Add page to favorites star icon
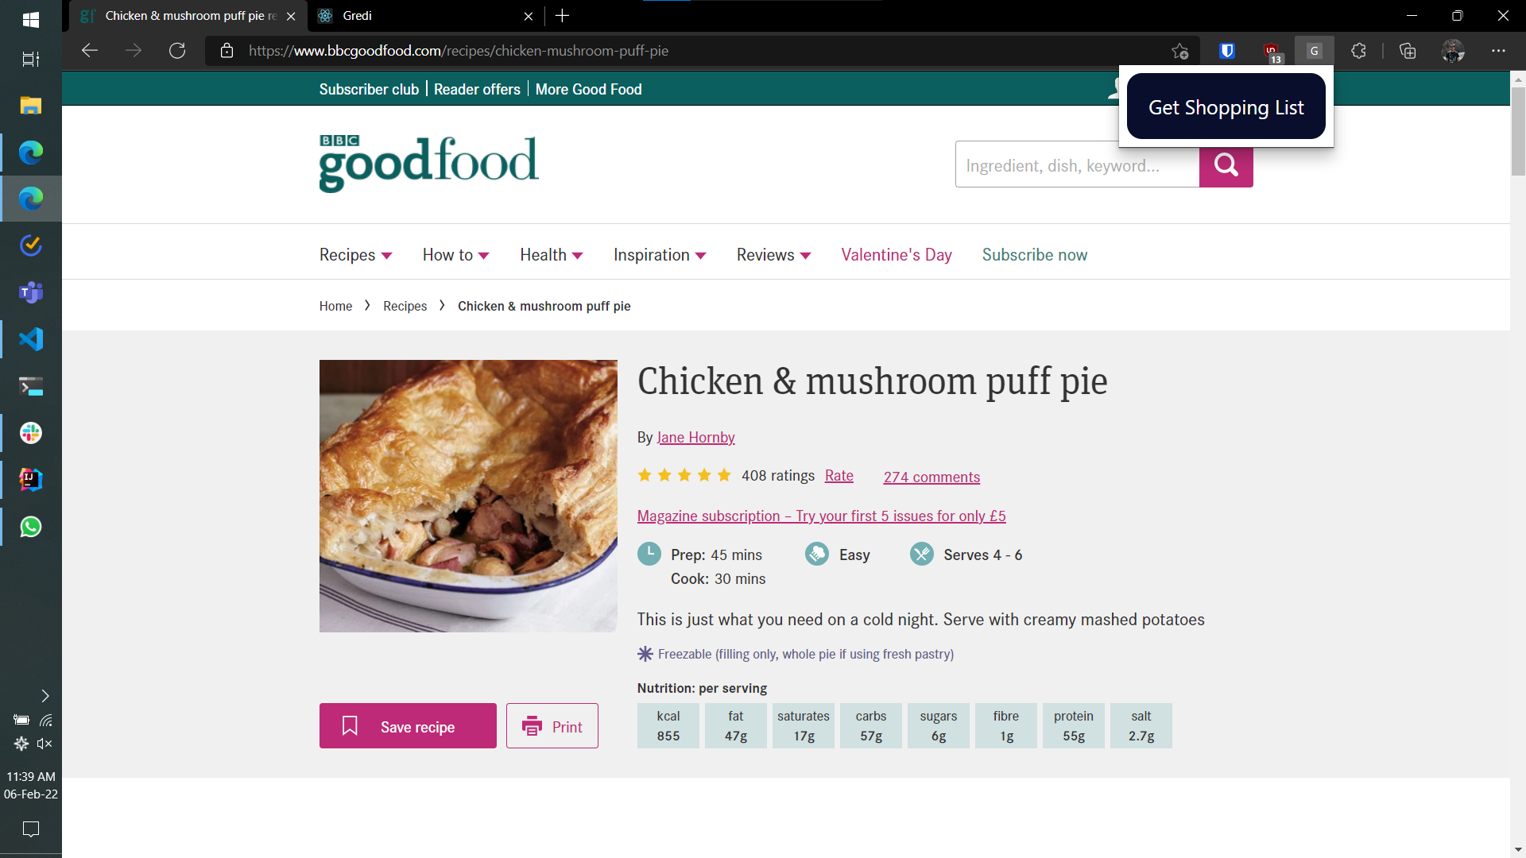The height and width of the screenshot is (858, 1526). pos(1179,51)
